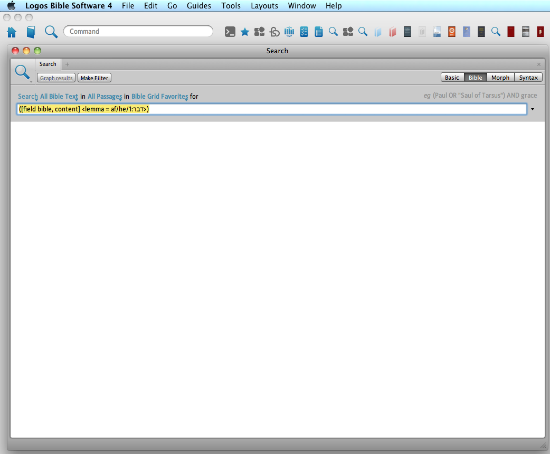Open the lavender blue book cover shortcut
The image size is (550, 454).
click(x=467, y=32)
